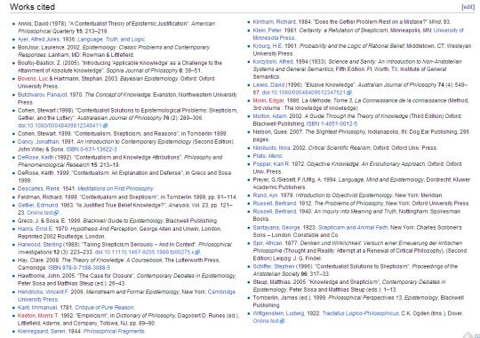Screen dimensions: 480x338
Task: Open Harwood doi 10.1111/j.1467-9205 link
Action: click(145, 252)
